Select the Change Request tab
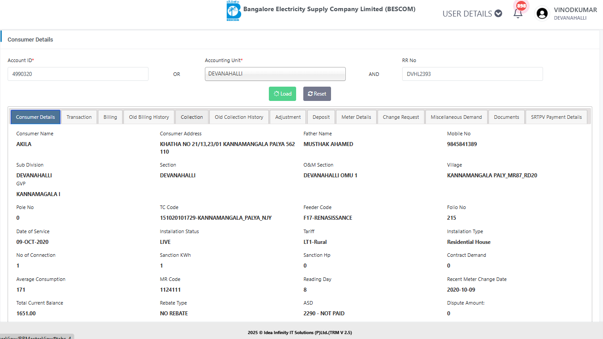The height and width of the screenshot is (339, 603). click(401, 117)
